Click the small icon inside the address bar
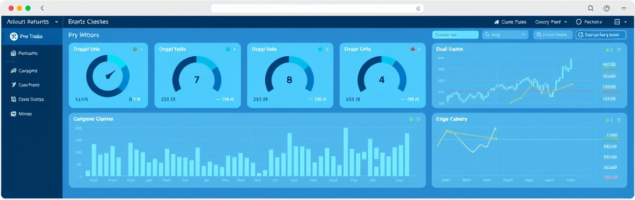The width and height of the screenshot is (635, 200). (x=418, y=8)
